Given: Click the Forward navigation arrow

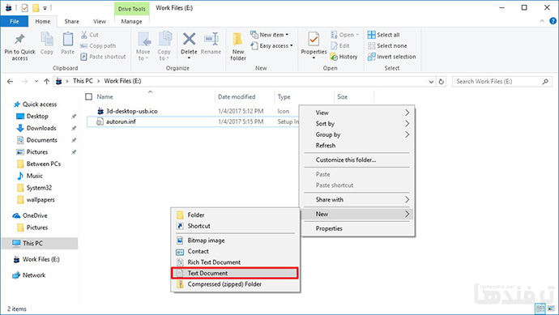Looking at the screenshot, I should tap(24, 82).
